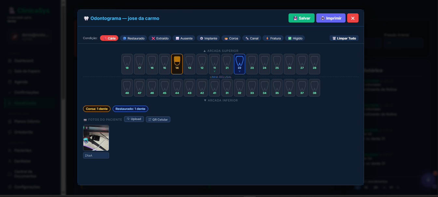Select tooth 37 in the lower arch

302,88
